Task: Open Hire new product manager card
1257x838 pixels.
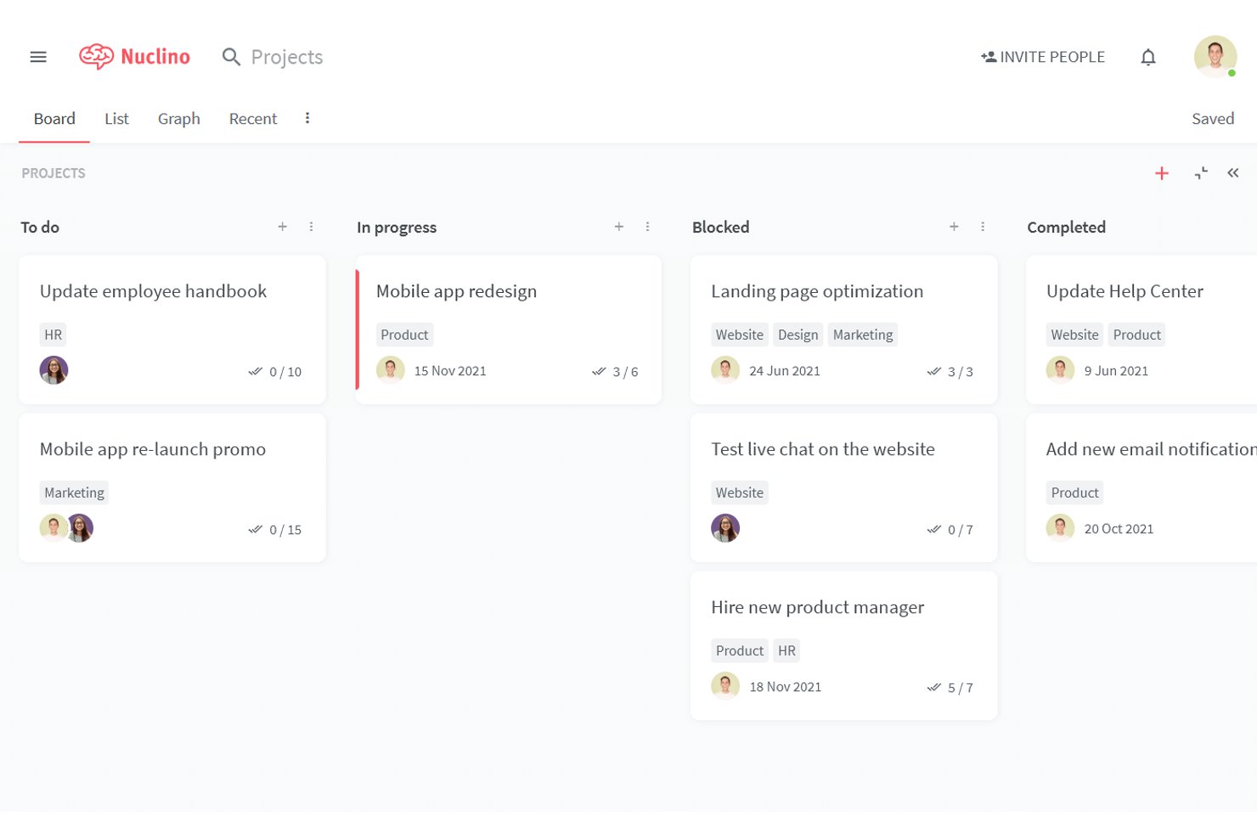Action: [844, 645]
